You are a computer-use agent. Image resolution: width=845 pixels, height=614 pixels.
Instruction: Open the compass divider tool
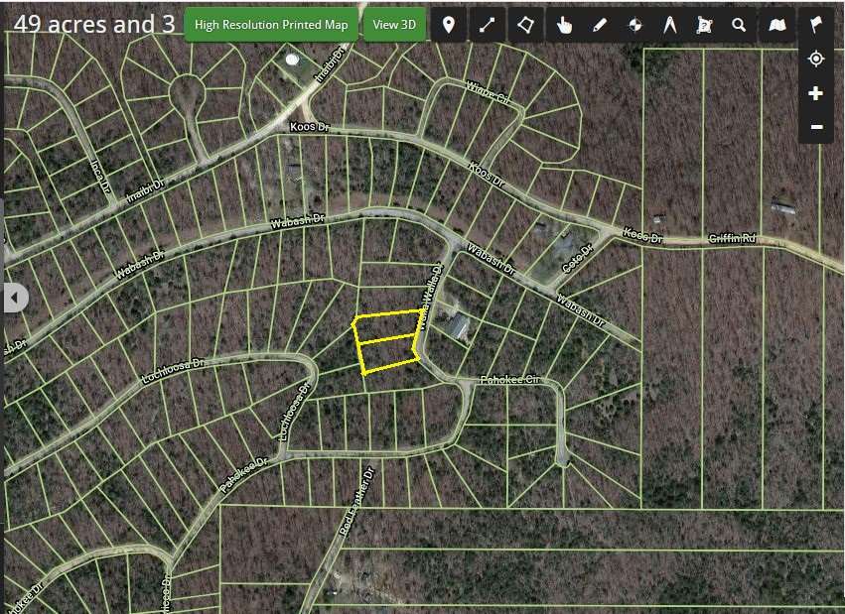click(x=669, y=25)
